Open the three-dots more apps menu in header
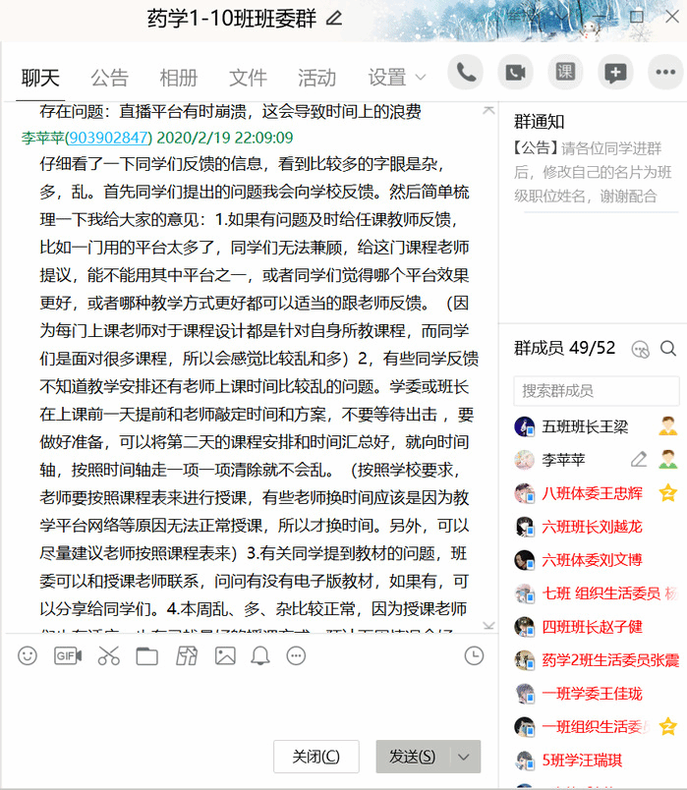 (665, 73)
